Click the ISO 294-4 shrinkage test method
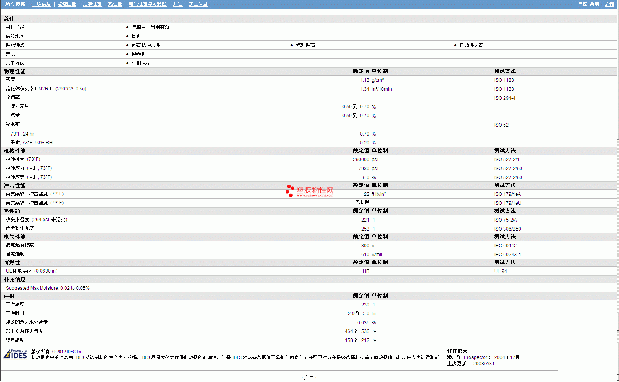The width and height of the screenshot is (619, 382). click(505, 98)
